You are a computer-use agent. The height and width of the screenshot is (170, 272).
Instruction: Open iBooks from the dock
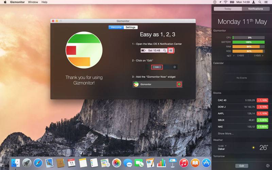pyautogui.click(x=195, y=163)
